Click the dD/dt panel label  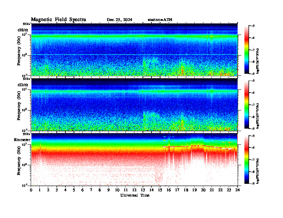pyautogui.click(x=23, y=85)
